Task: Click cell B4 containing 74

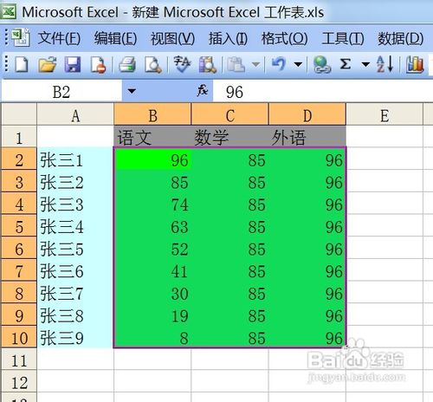Action: (x=152, y=204)
